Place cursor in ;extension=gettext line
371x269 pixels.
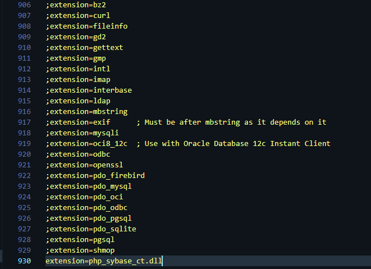point(84,48)
